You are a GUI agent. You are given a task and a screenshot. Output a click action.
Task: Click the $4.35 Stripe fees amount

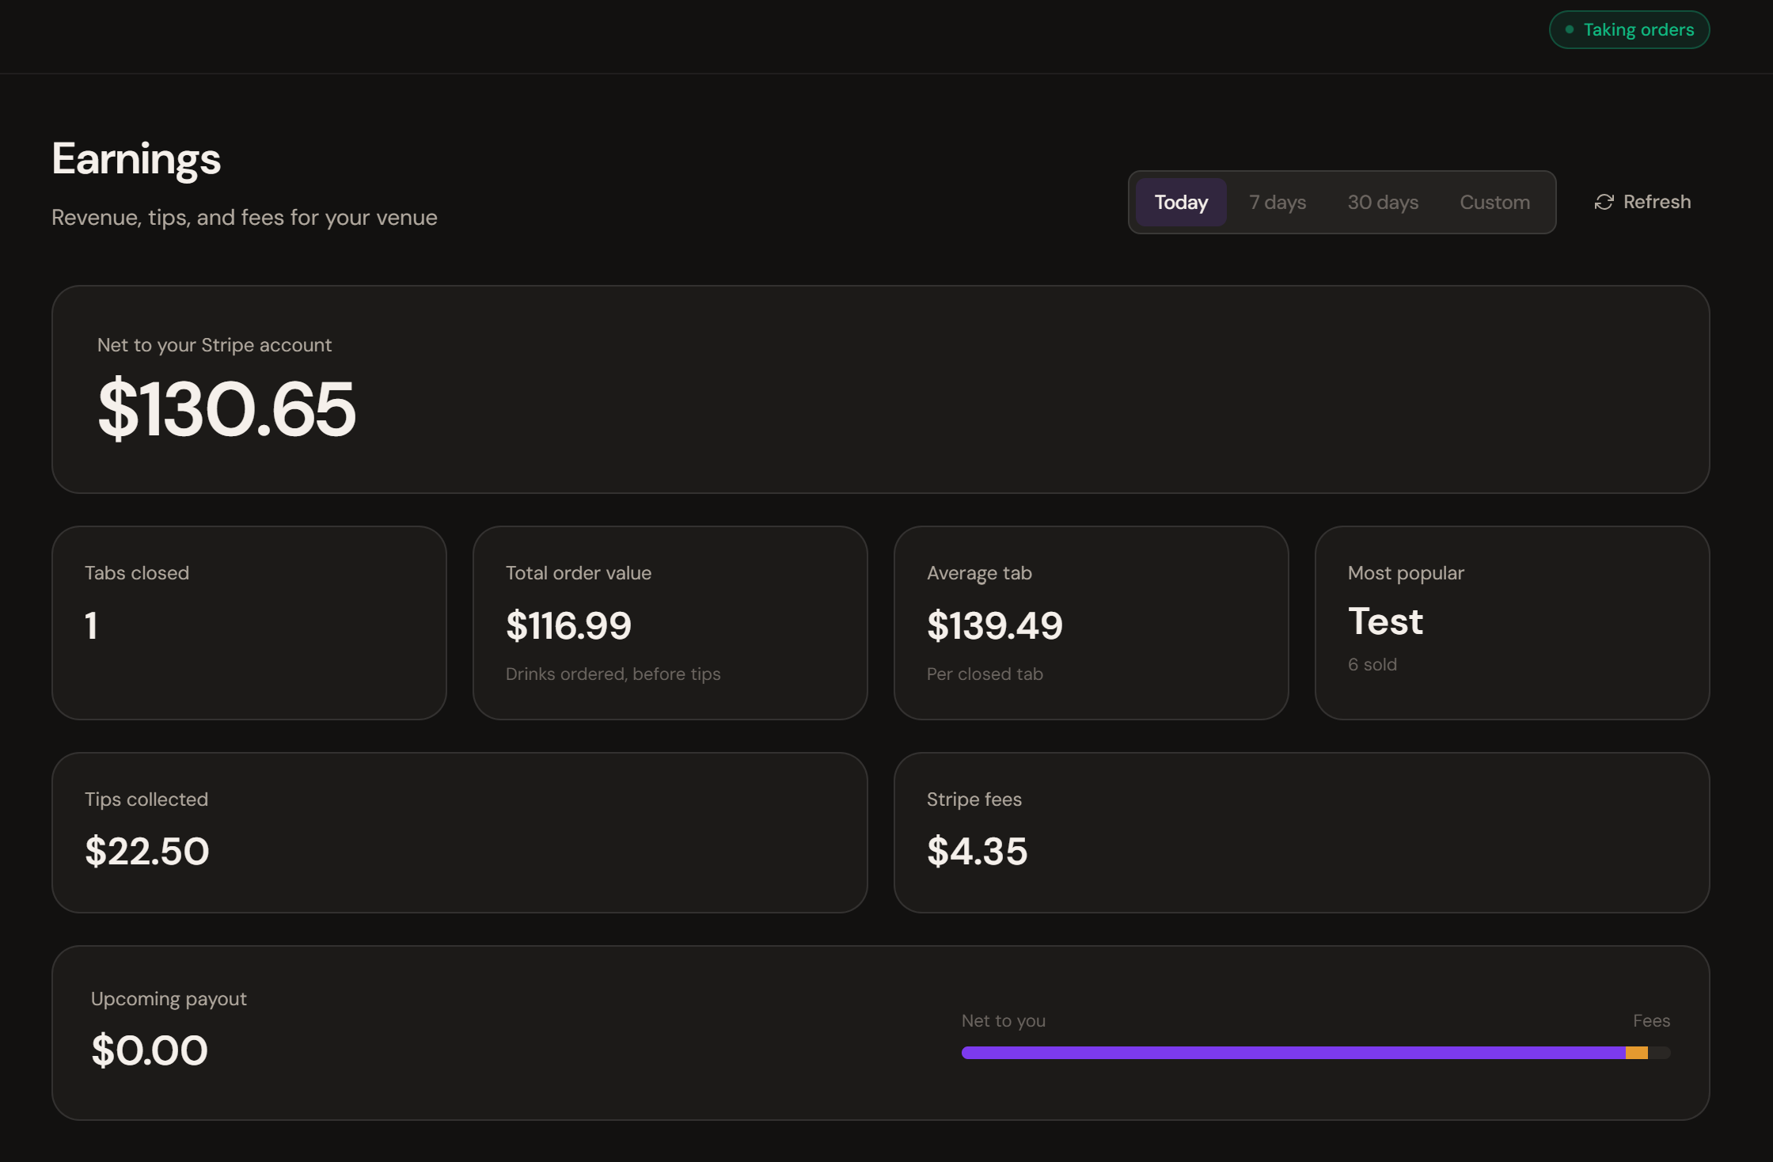click(977, 851)
